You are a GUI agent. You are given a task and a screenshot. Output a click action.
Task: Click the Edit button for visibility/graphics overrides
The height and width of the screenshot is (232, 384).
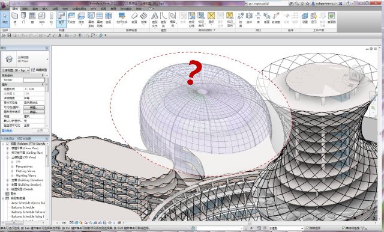pyautogui.click(x=34, y=108)
